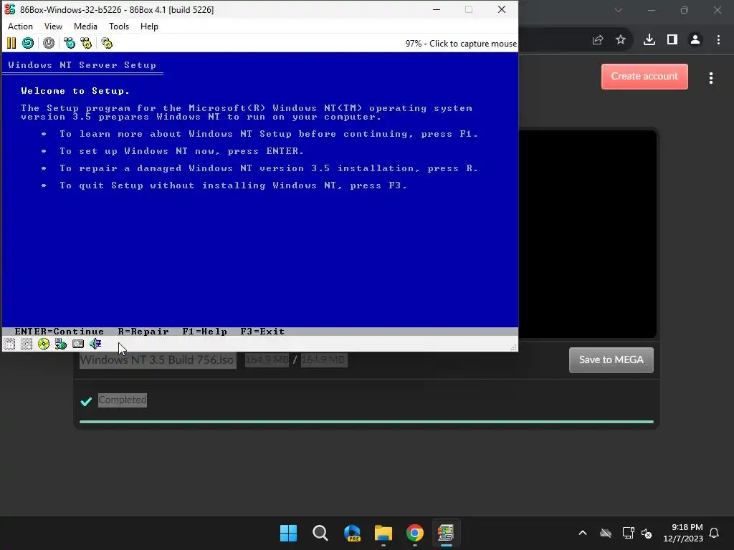Open the Action menu in 86Box
Viewport: 734px width, 550px height.
pos(20,26)
